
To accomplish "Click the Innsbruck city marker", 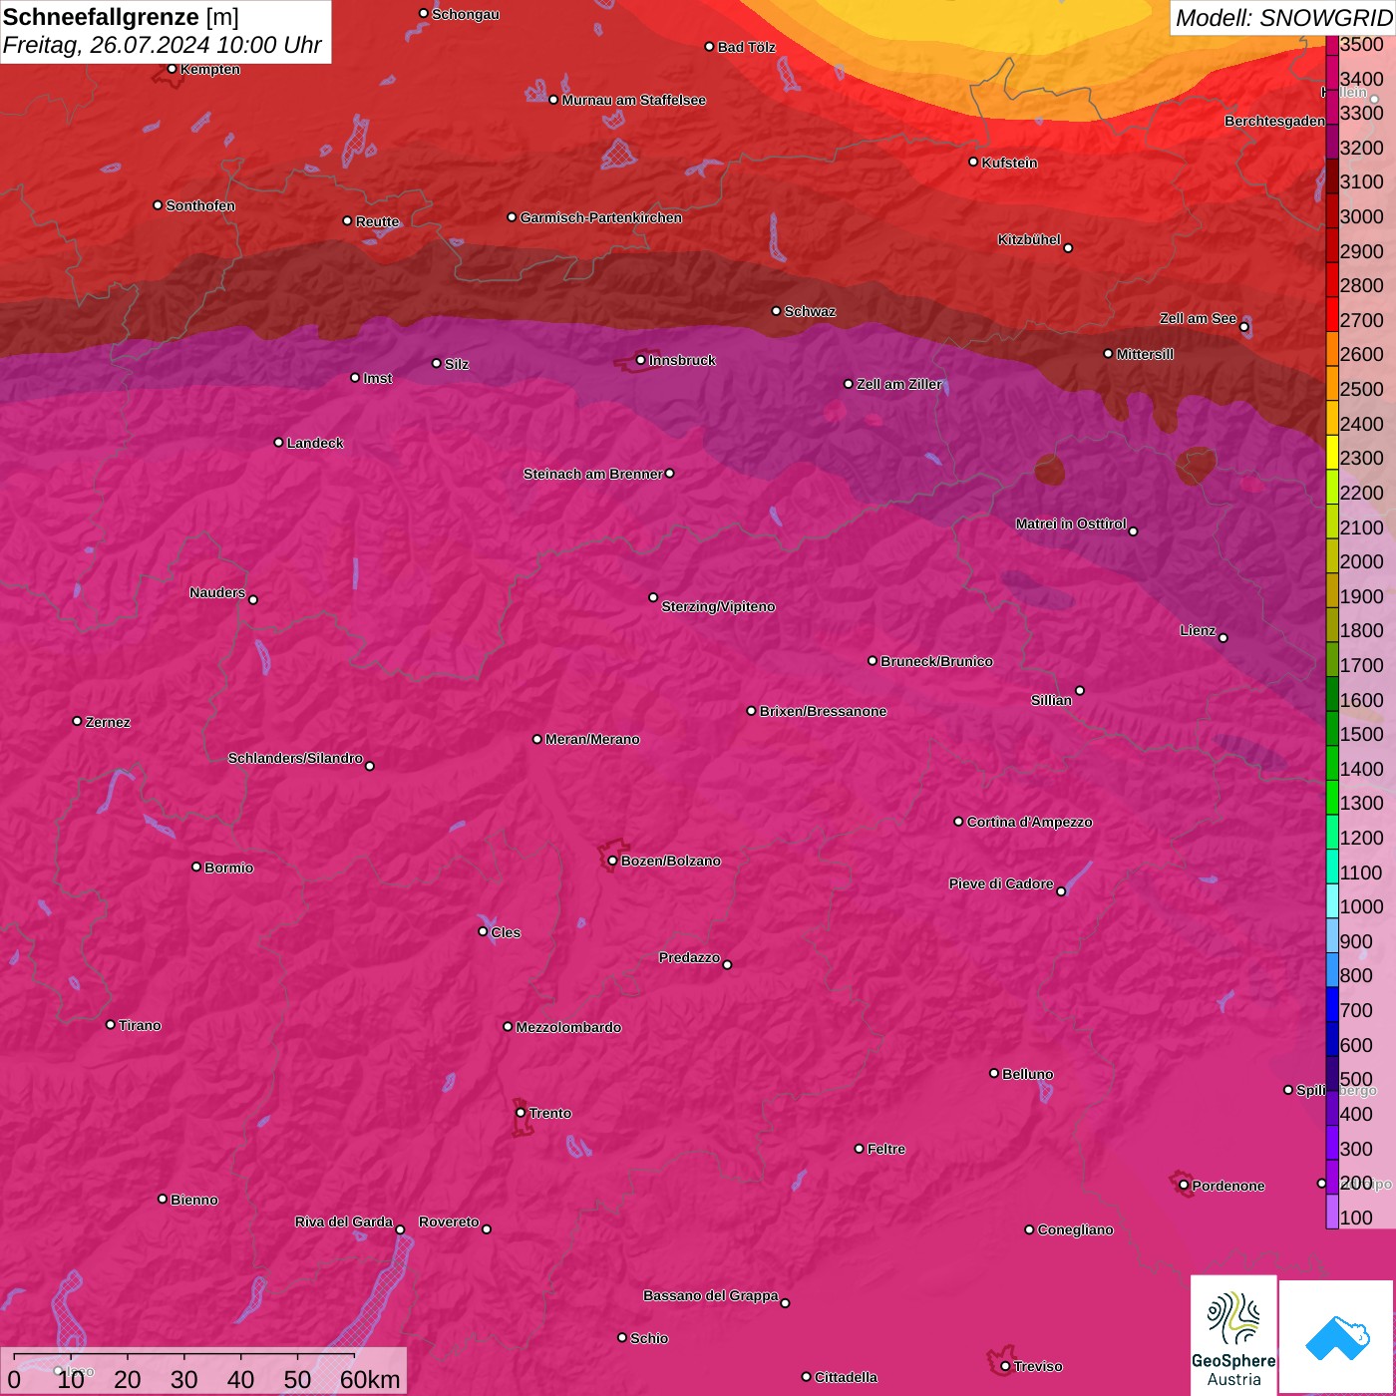I will pyautogui.click(x=640, y=360).
